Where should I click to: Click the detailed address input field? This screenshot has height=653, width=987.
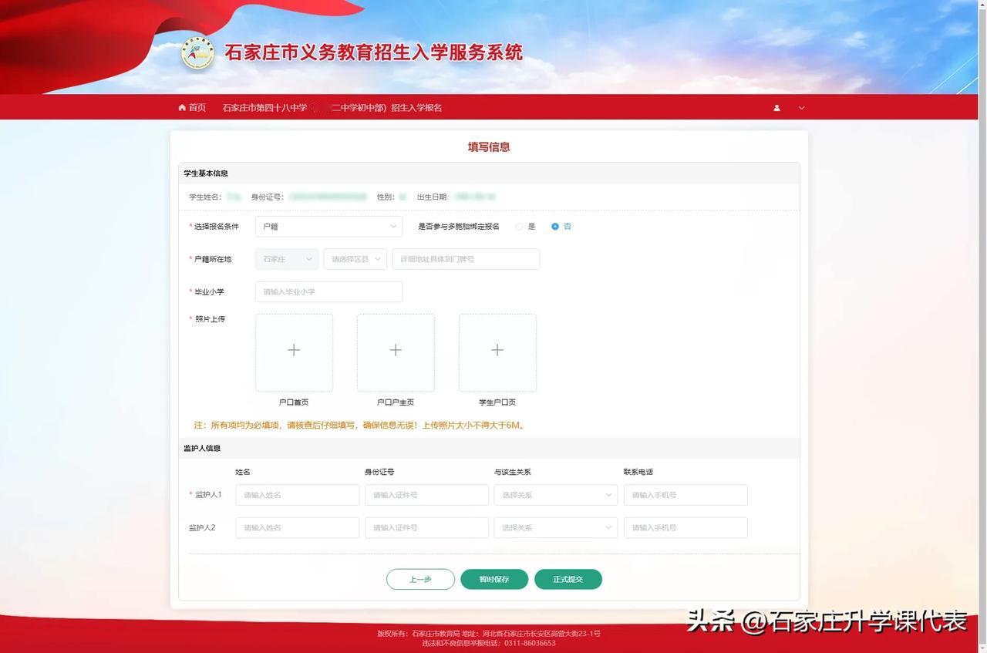point(466,258)
